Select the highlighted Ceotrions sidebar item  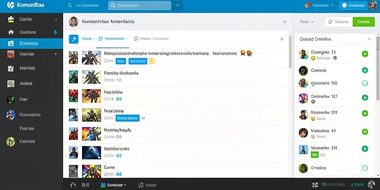(x=32, y=43)
